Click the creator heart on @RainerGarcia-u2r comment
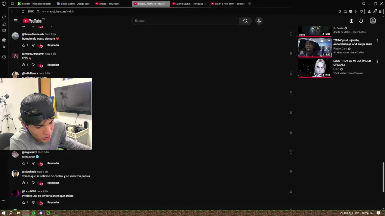The height and width of the screenshot is (216, 385). click(x=41, y=46)
